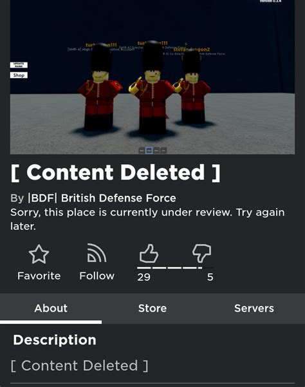
Task: Click the Update Rank button in the image
Action: 19,65
